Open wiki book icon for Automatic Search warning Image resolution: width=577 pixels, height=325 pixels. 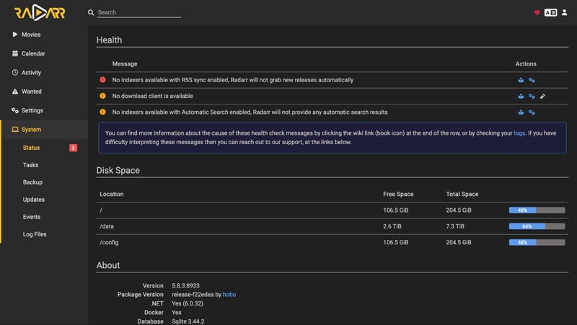[x=521, y=112]
